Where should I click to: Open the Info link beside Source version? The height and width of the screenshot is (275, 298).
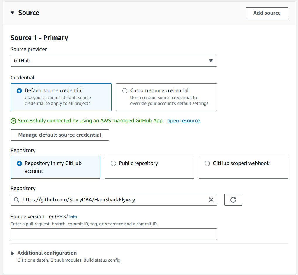coord(73,217)
